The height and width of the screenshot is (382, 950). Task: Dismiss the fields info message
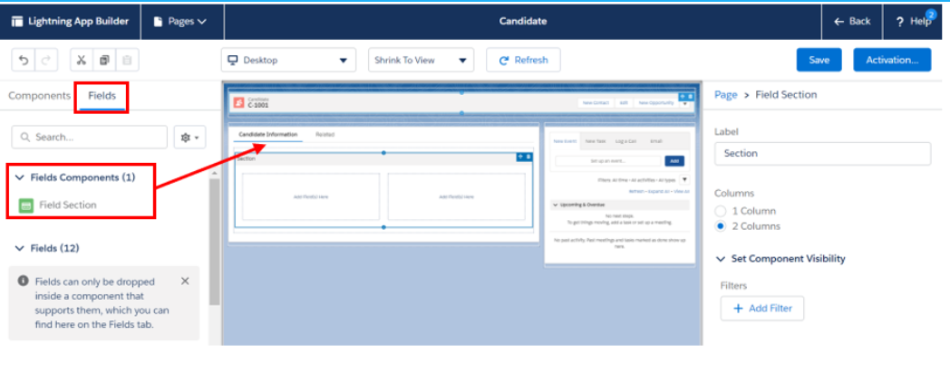click(x=185, y=281)
